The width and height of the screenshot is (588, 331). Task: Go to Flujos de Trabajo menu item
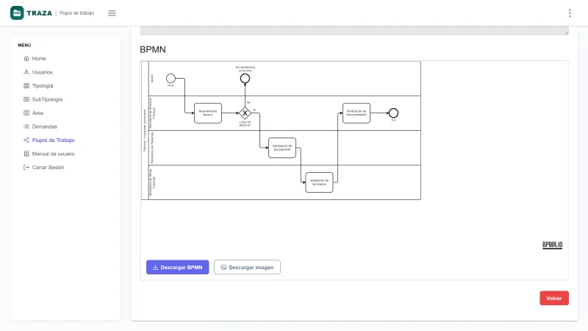(53, 140)
